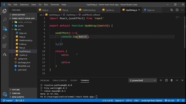
Task: Open notifications bell in status bar
Action: [183, 101]
